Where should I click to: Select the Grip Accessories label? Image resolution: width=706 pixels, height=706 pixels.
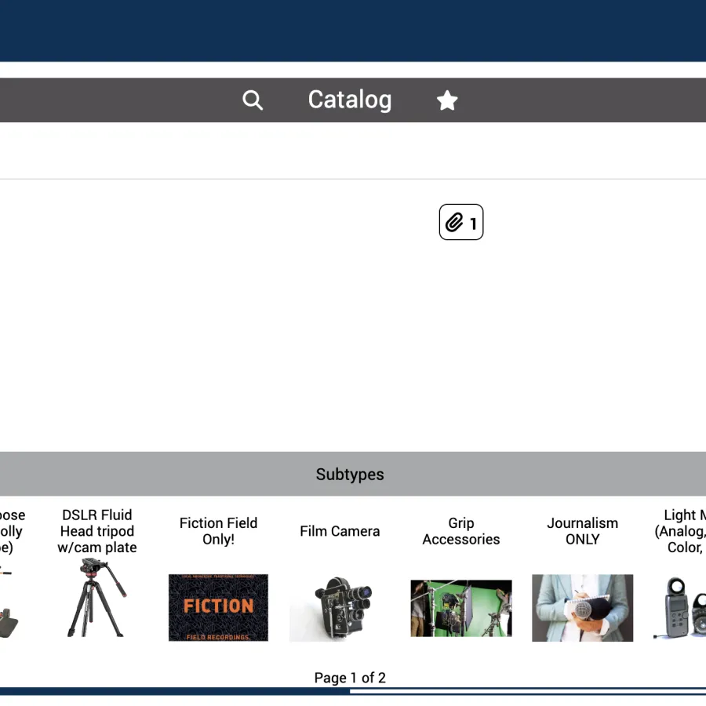click(461, 531)
